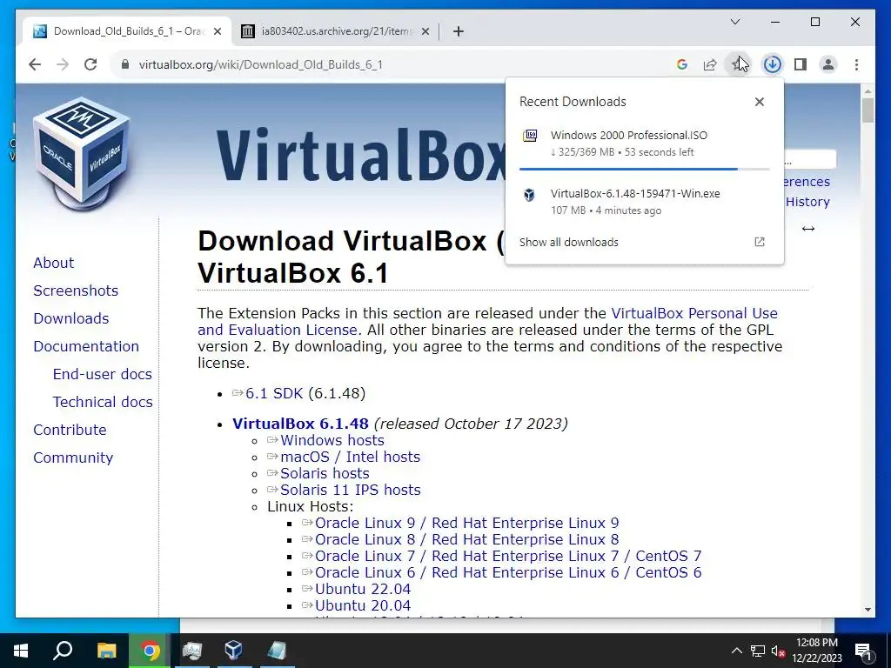Go to the Downloads sidebar link
This screenshot has height=668, width=891.
tap(71, 318)
